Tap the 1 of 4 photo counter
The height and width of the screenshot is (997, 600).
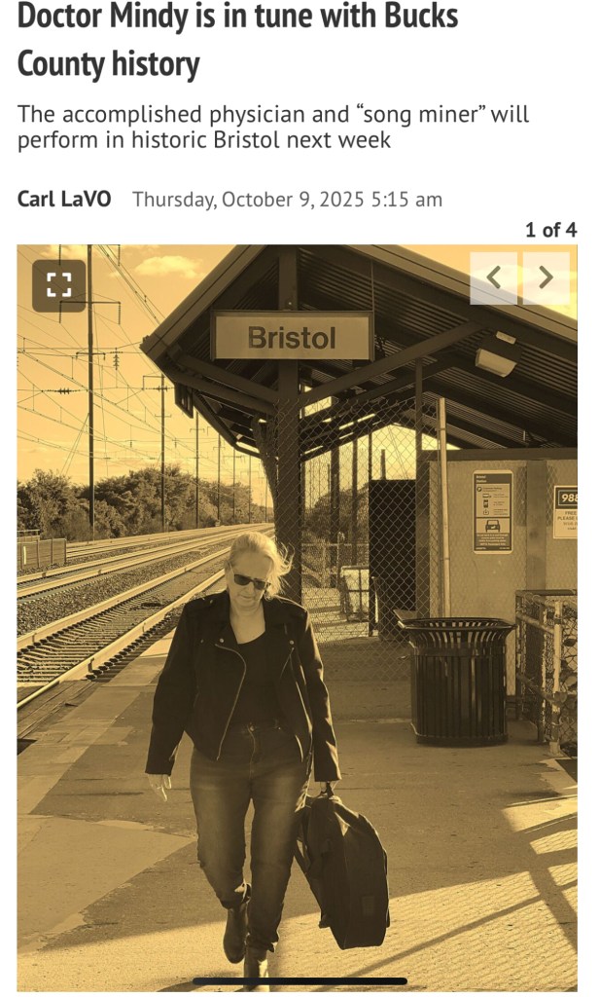550,230
